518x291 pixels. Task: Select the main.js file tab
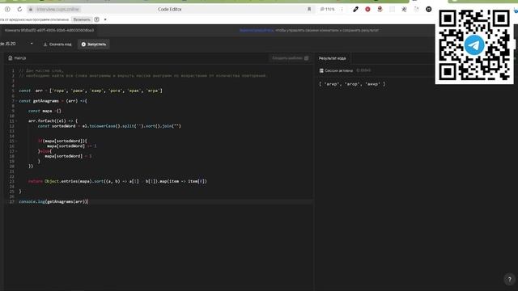click(x=17, y=58)
